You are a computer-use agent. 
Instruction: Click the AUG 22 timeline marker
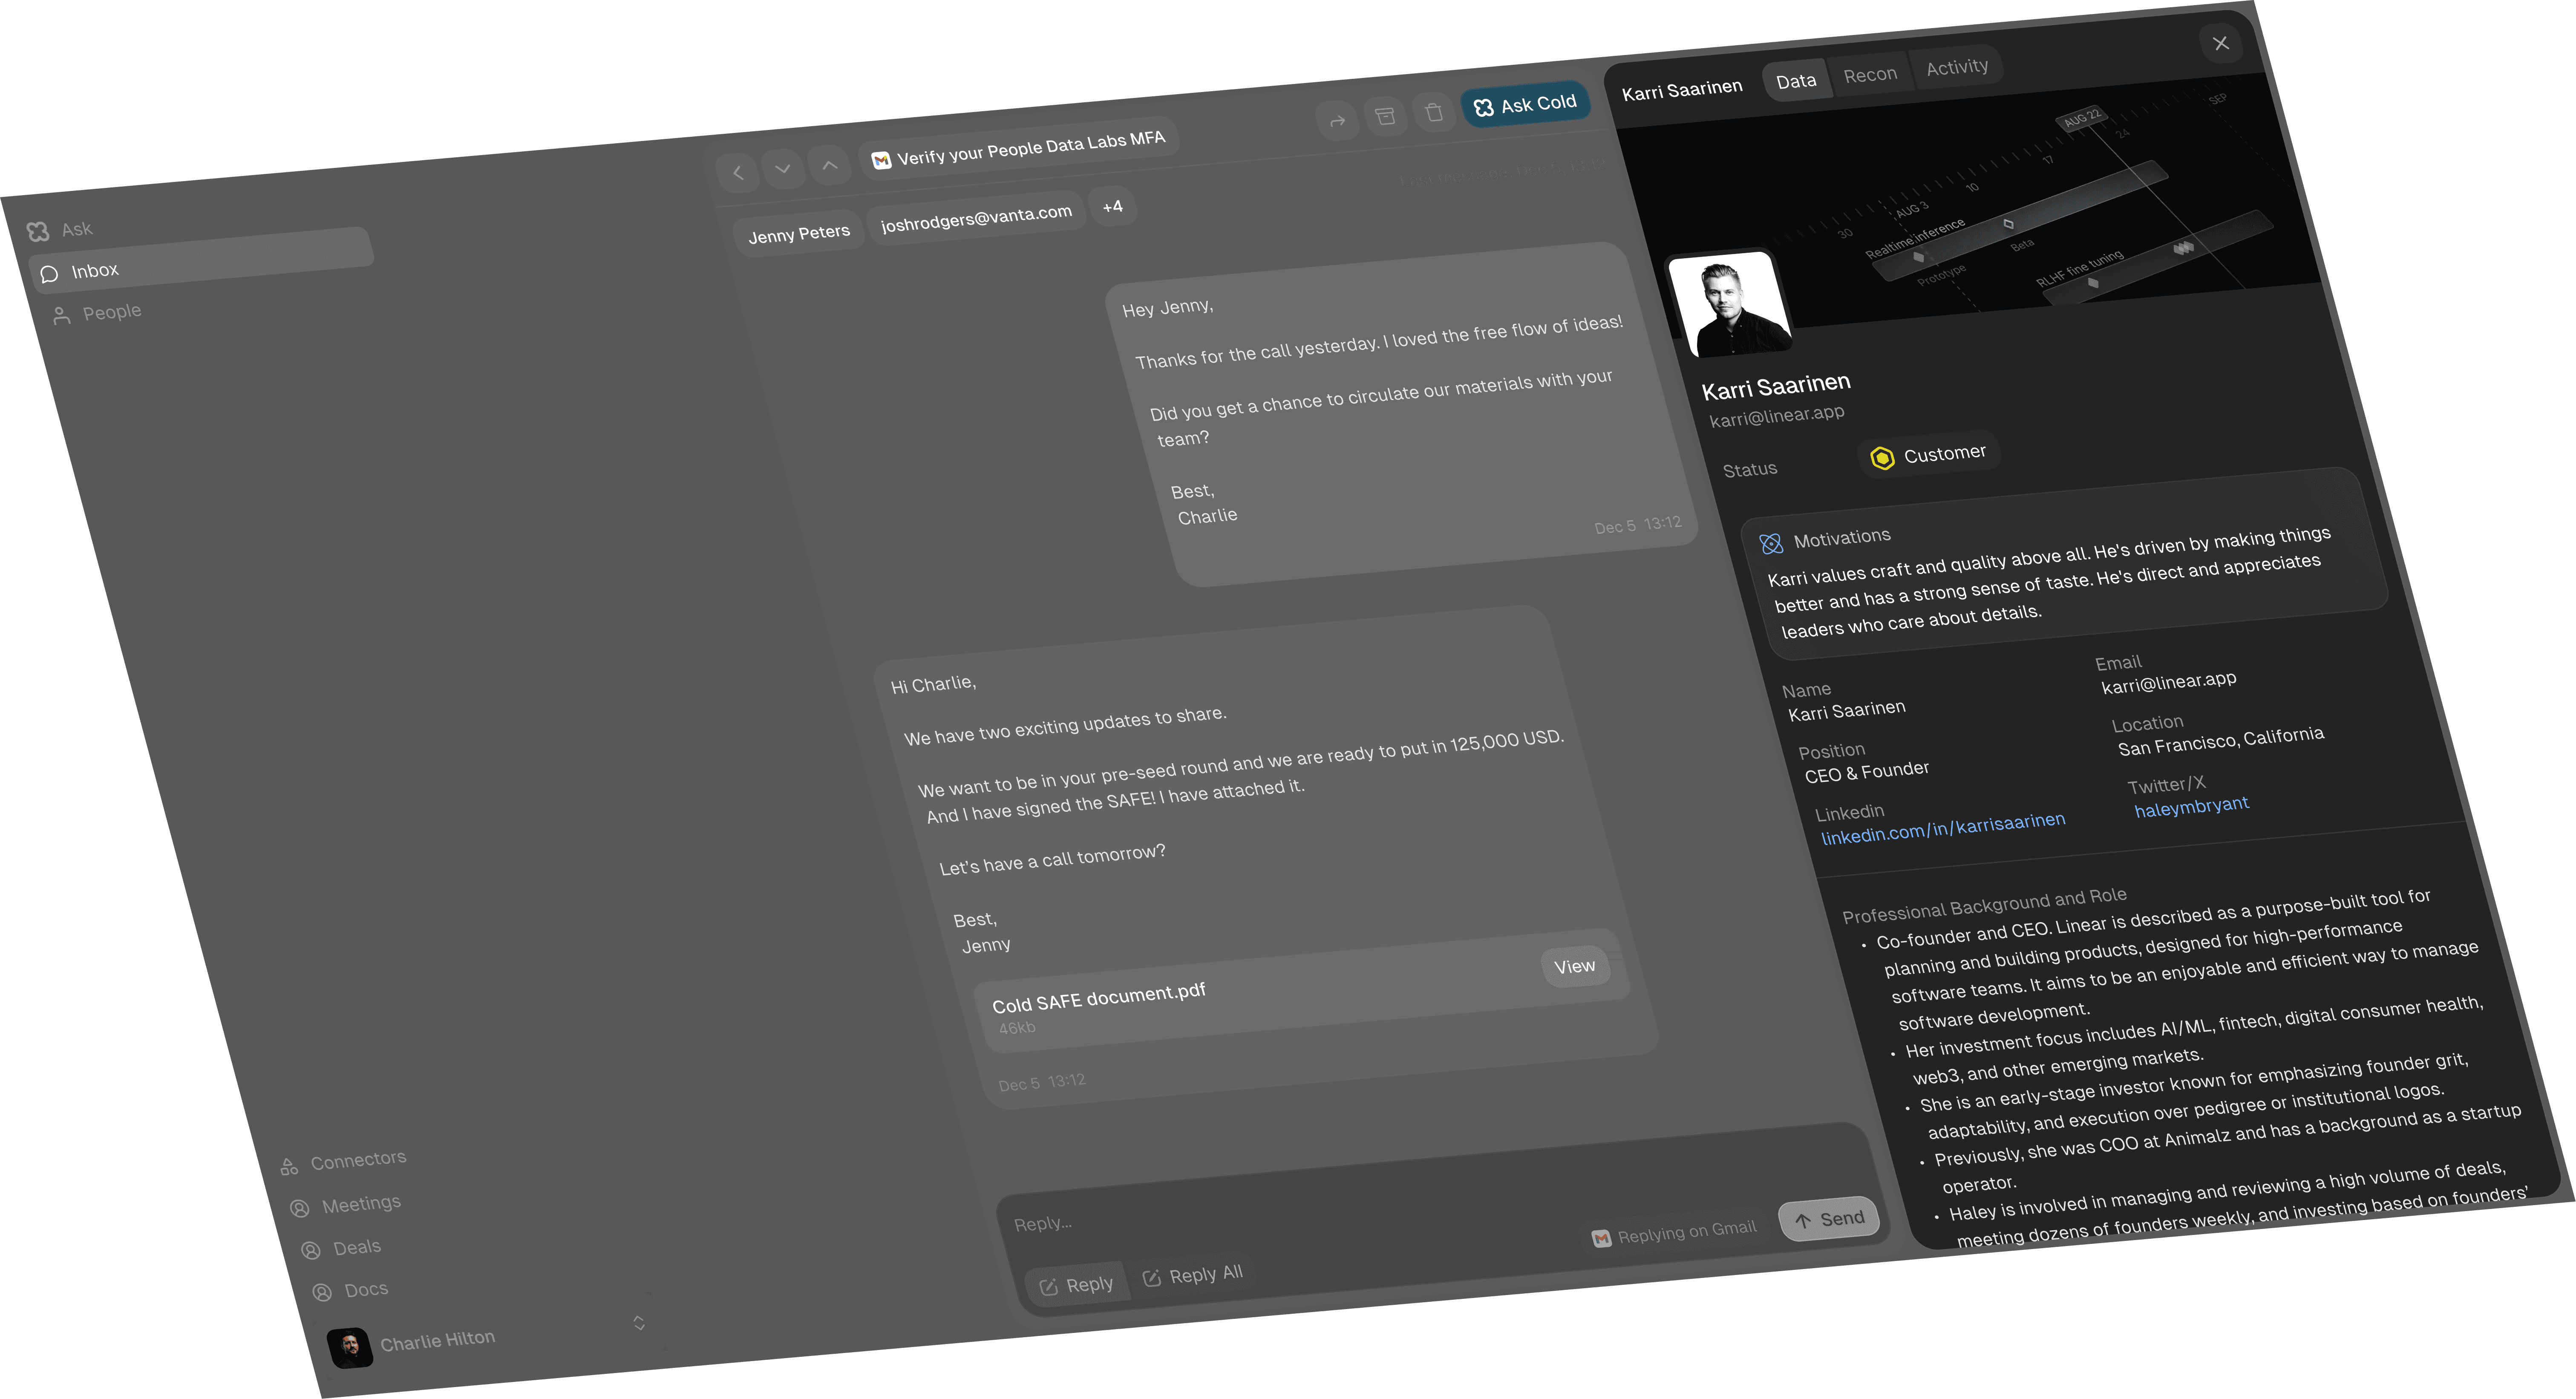point(2083,117)
